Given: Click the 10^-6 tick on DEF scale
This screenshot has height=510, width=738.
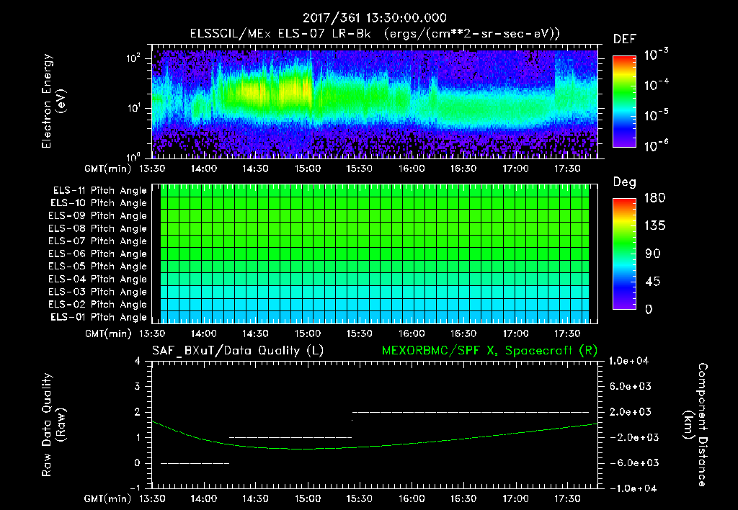Looking at the screenshot, I should click(656, 146).
